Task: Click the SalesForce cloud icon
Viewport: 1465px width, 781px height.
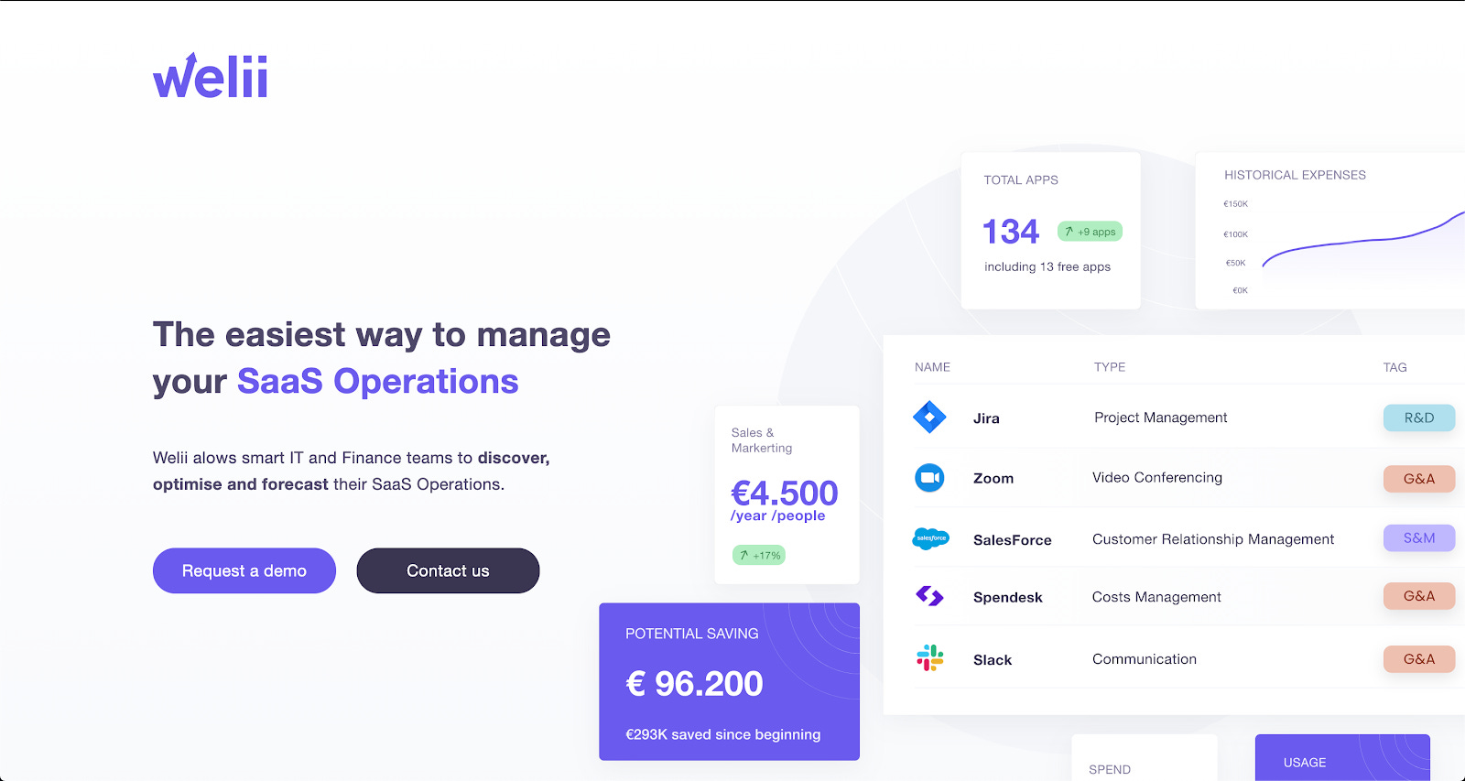Action: pos(930,538)
